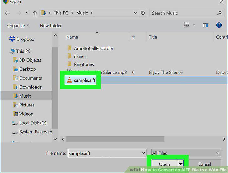Show the preview pane

205,25
